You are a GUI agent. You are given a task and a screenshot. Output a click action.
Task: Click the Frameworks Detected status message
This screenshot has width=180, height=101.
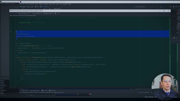coord(43,93)
